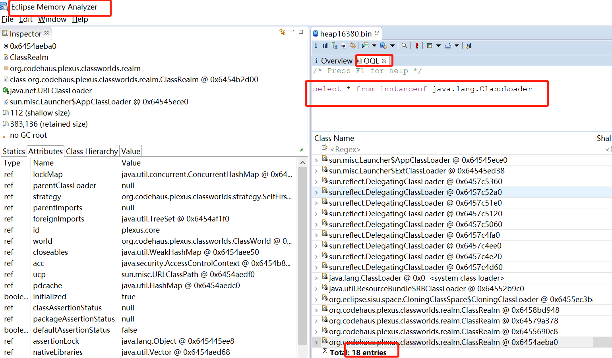Click the attributes table scroll-up arrow
This screenshot has width=612, height=358.
click(302, 163)
